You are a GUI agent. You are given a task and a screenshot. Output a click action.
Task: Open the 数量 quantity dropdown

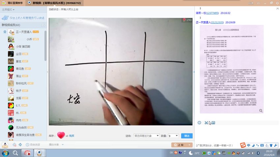pyautogui.click(x=173, y=136)
